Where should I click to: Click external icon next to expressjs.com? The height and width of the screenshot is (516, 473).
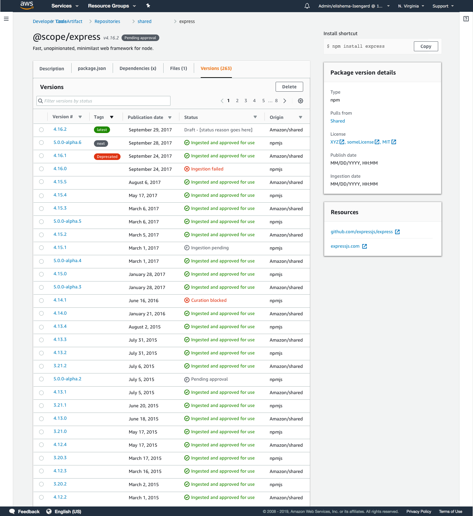(x=365, y=246)
